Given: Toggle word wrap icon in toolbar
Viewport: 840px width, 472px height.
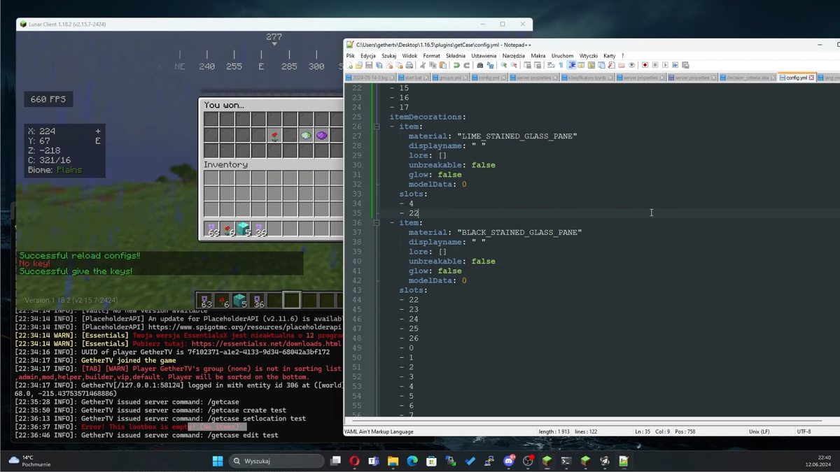Looking at the screenshot, I should (551, 65).
